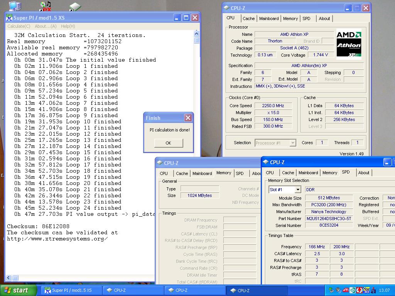Switch to the Memory tab in the CPU window
Screen dimensions: 395x296
point(290,18)
